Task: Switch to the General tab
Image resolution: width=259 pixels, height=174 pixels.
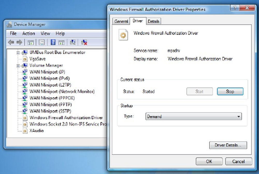Action: click(121, 21)
